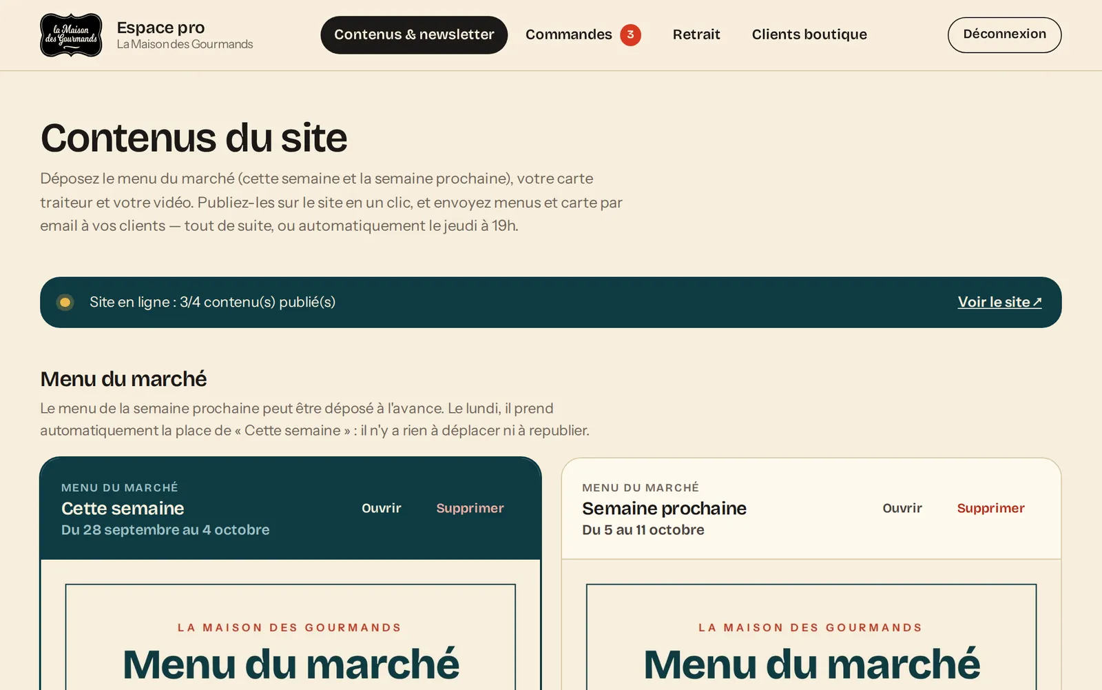The width and height of the screenshot is (1102, 690).
Task: Delete the Cette semaine menu
Action: coord(470,508)
